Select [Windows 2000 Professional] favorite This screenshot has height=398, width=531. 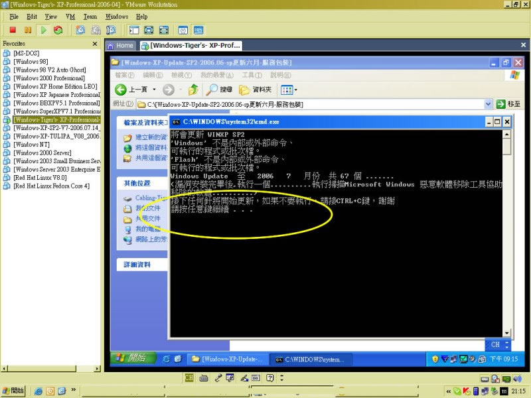coord(49,78)
